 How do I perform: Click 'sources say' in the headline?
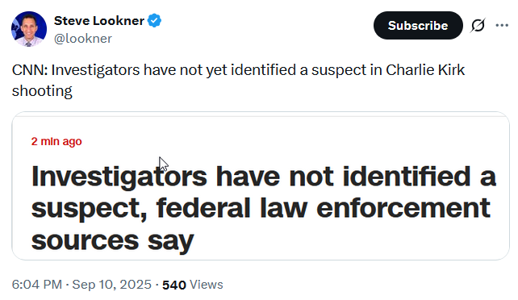(113, 241)
